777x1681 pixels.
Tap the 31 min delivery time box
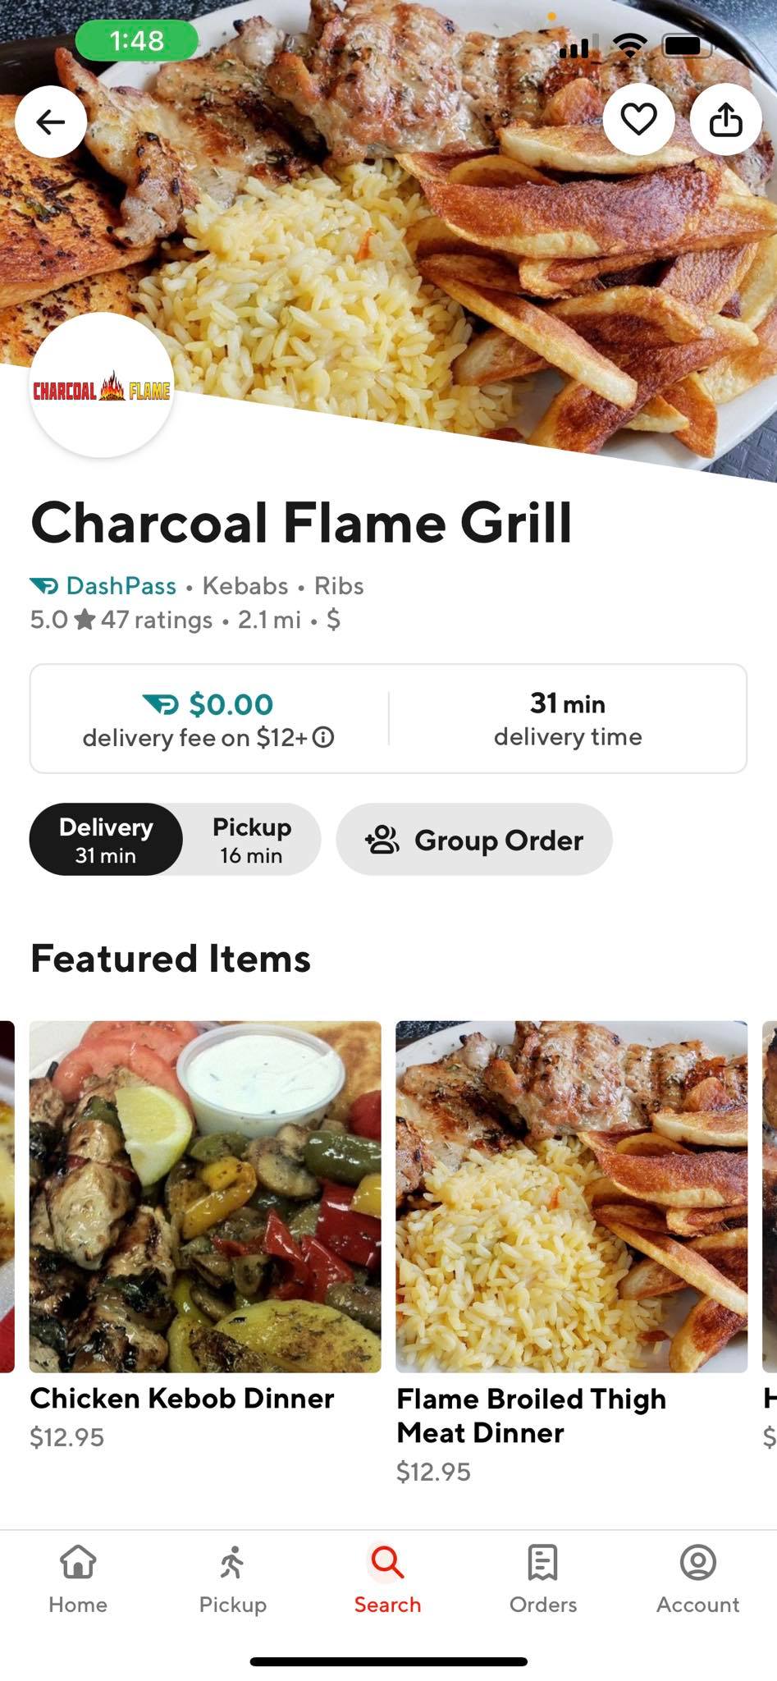click(x=568, y=719)
